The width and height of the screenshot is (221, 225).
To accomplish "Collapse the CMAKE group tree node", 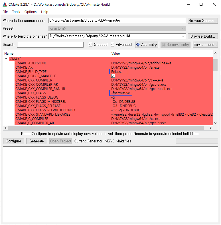I will click(x=6, y=59).
